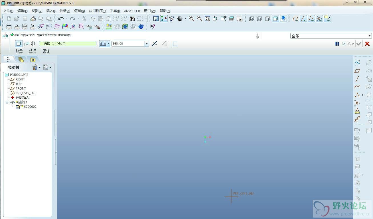Viewport: 373px width, 219px height.
Task: Open the 选项 options panel
Action: (x=33, y=51)
